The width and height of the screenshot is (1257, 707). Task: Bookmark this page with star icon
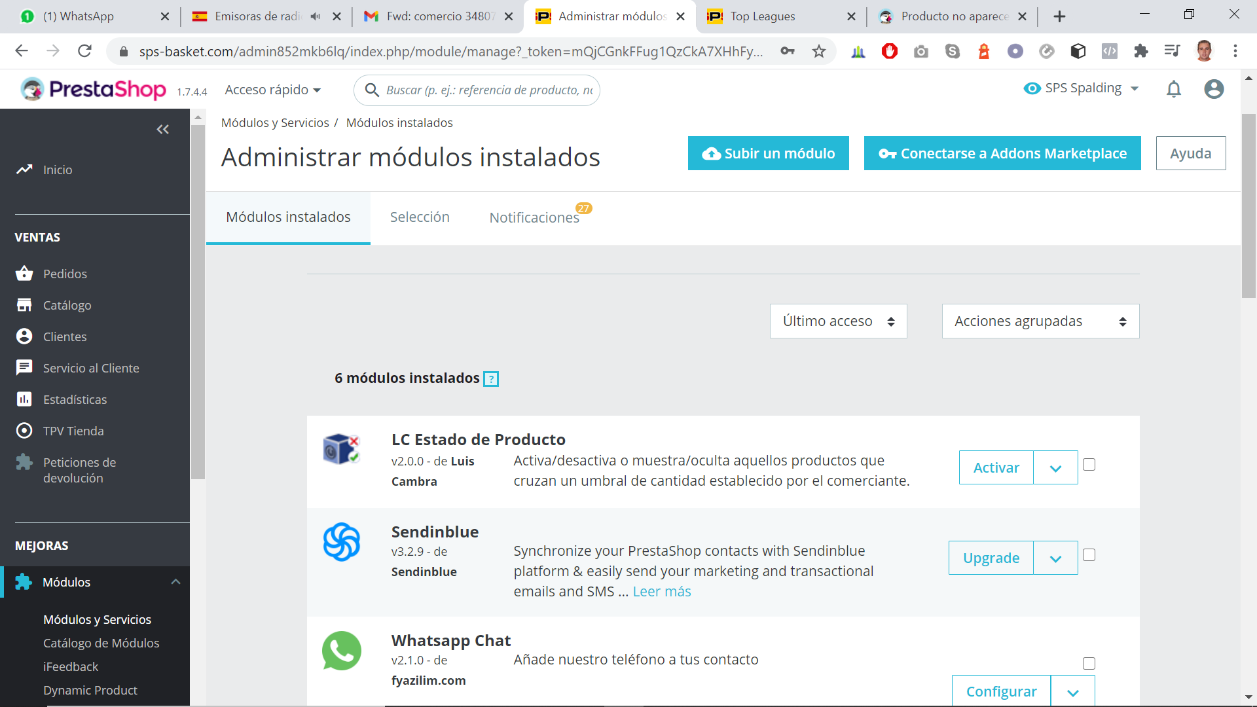pyautogui.click(x=819, y=52)
